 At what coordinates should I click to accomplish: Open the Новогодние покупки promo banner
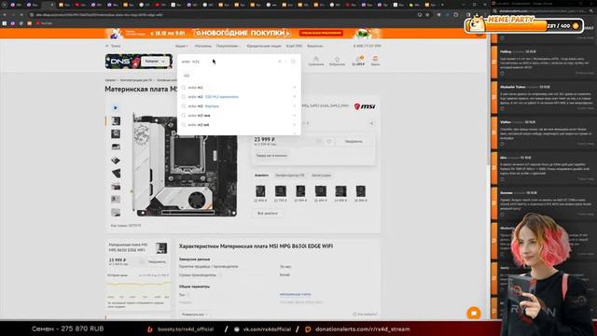click(x=243, y=34)
